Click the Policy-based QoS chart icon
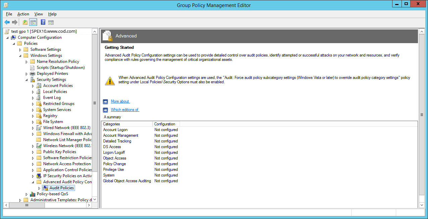The height and width of the screenshot is (219, 428). (33, 194)
